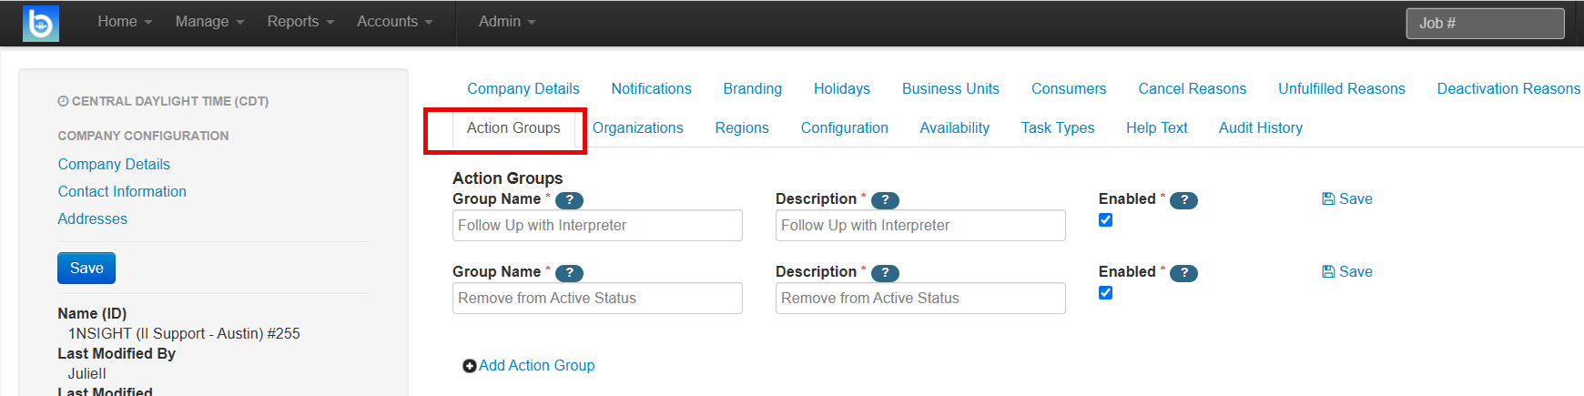
Task: Expand the Manage dropdown menu
Action: point(209,22)
